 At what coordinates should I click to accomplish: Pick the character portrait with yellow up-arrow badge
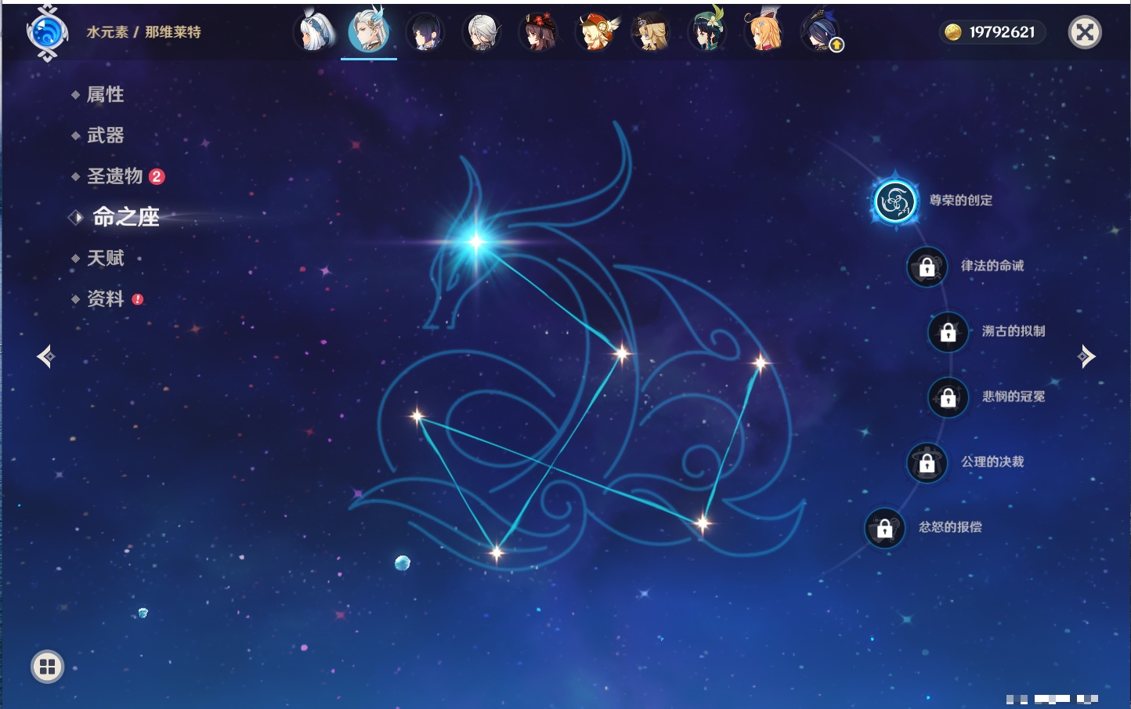(820, 33)
